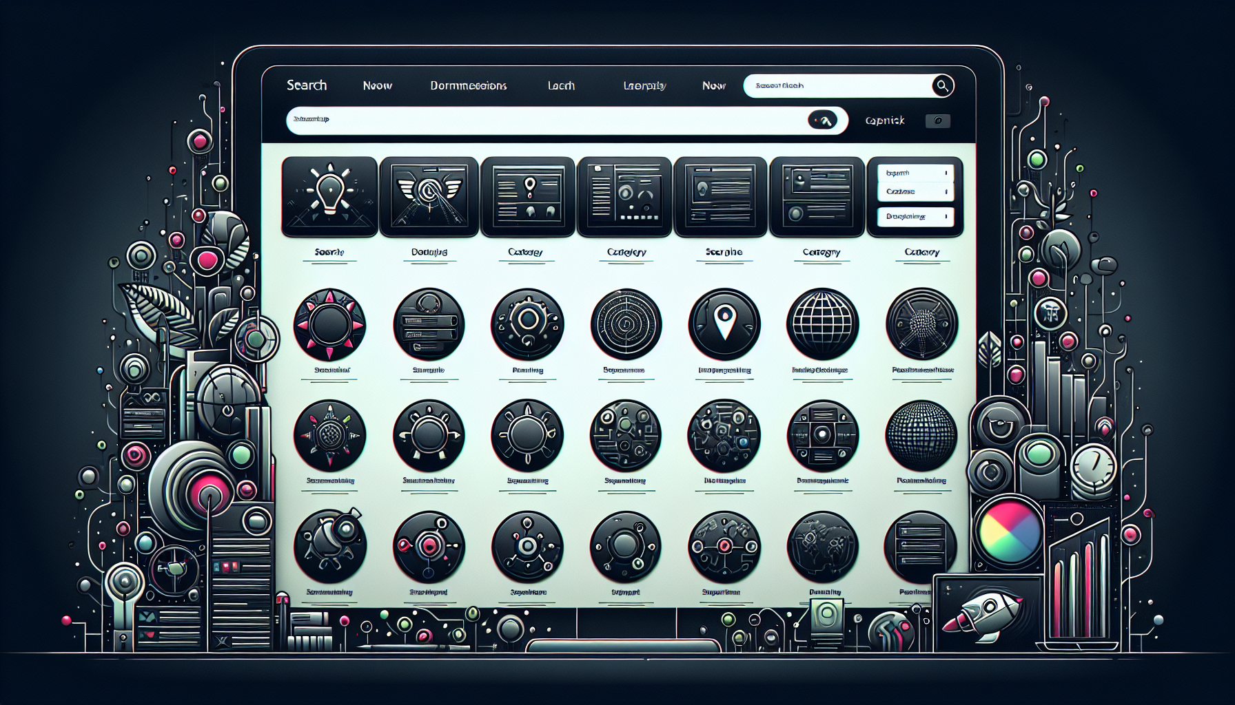Open the lightbulb idea thumbnail tile

point(329,197)
